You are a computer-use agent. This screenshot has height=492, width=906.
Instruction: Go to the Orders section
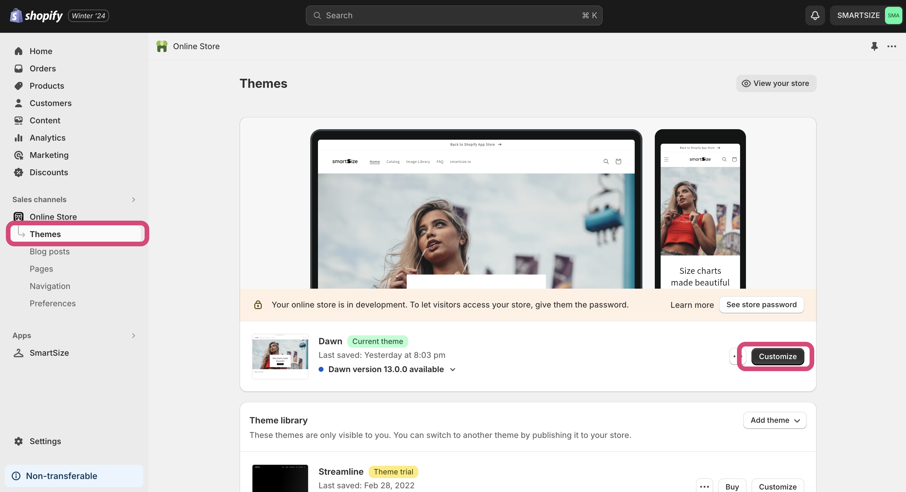pyautogui.click(x=43, y=69)
